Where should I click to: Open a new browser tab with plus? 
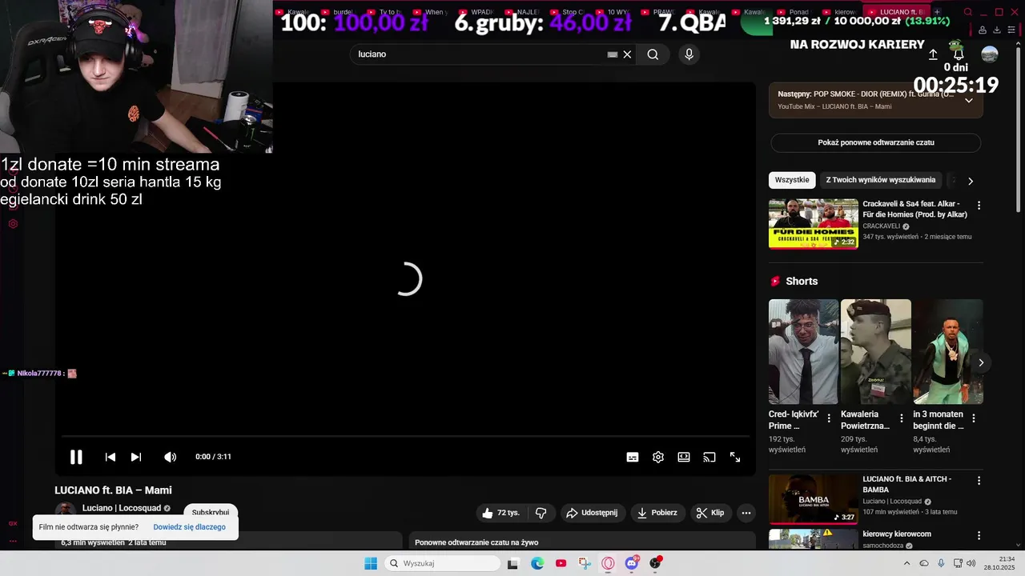point(937,12)
